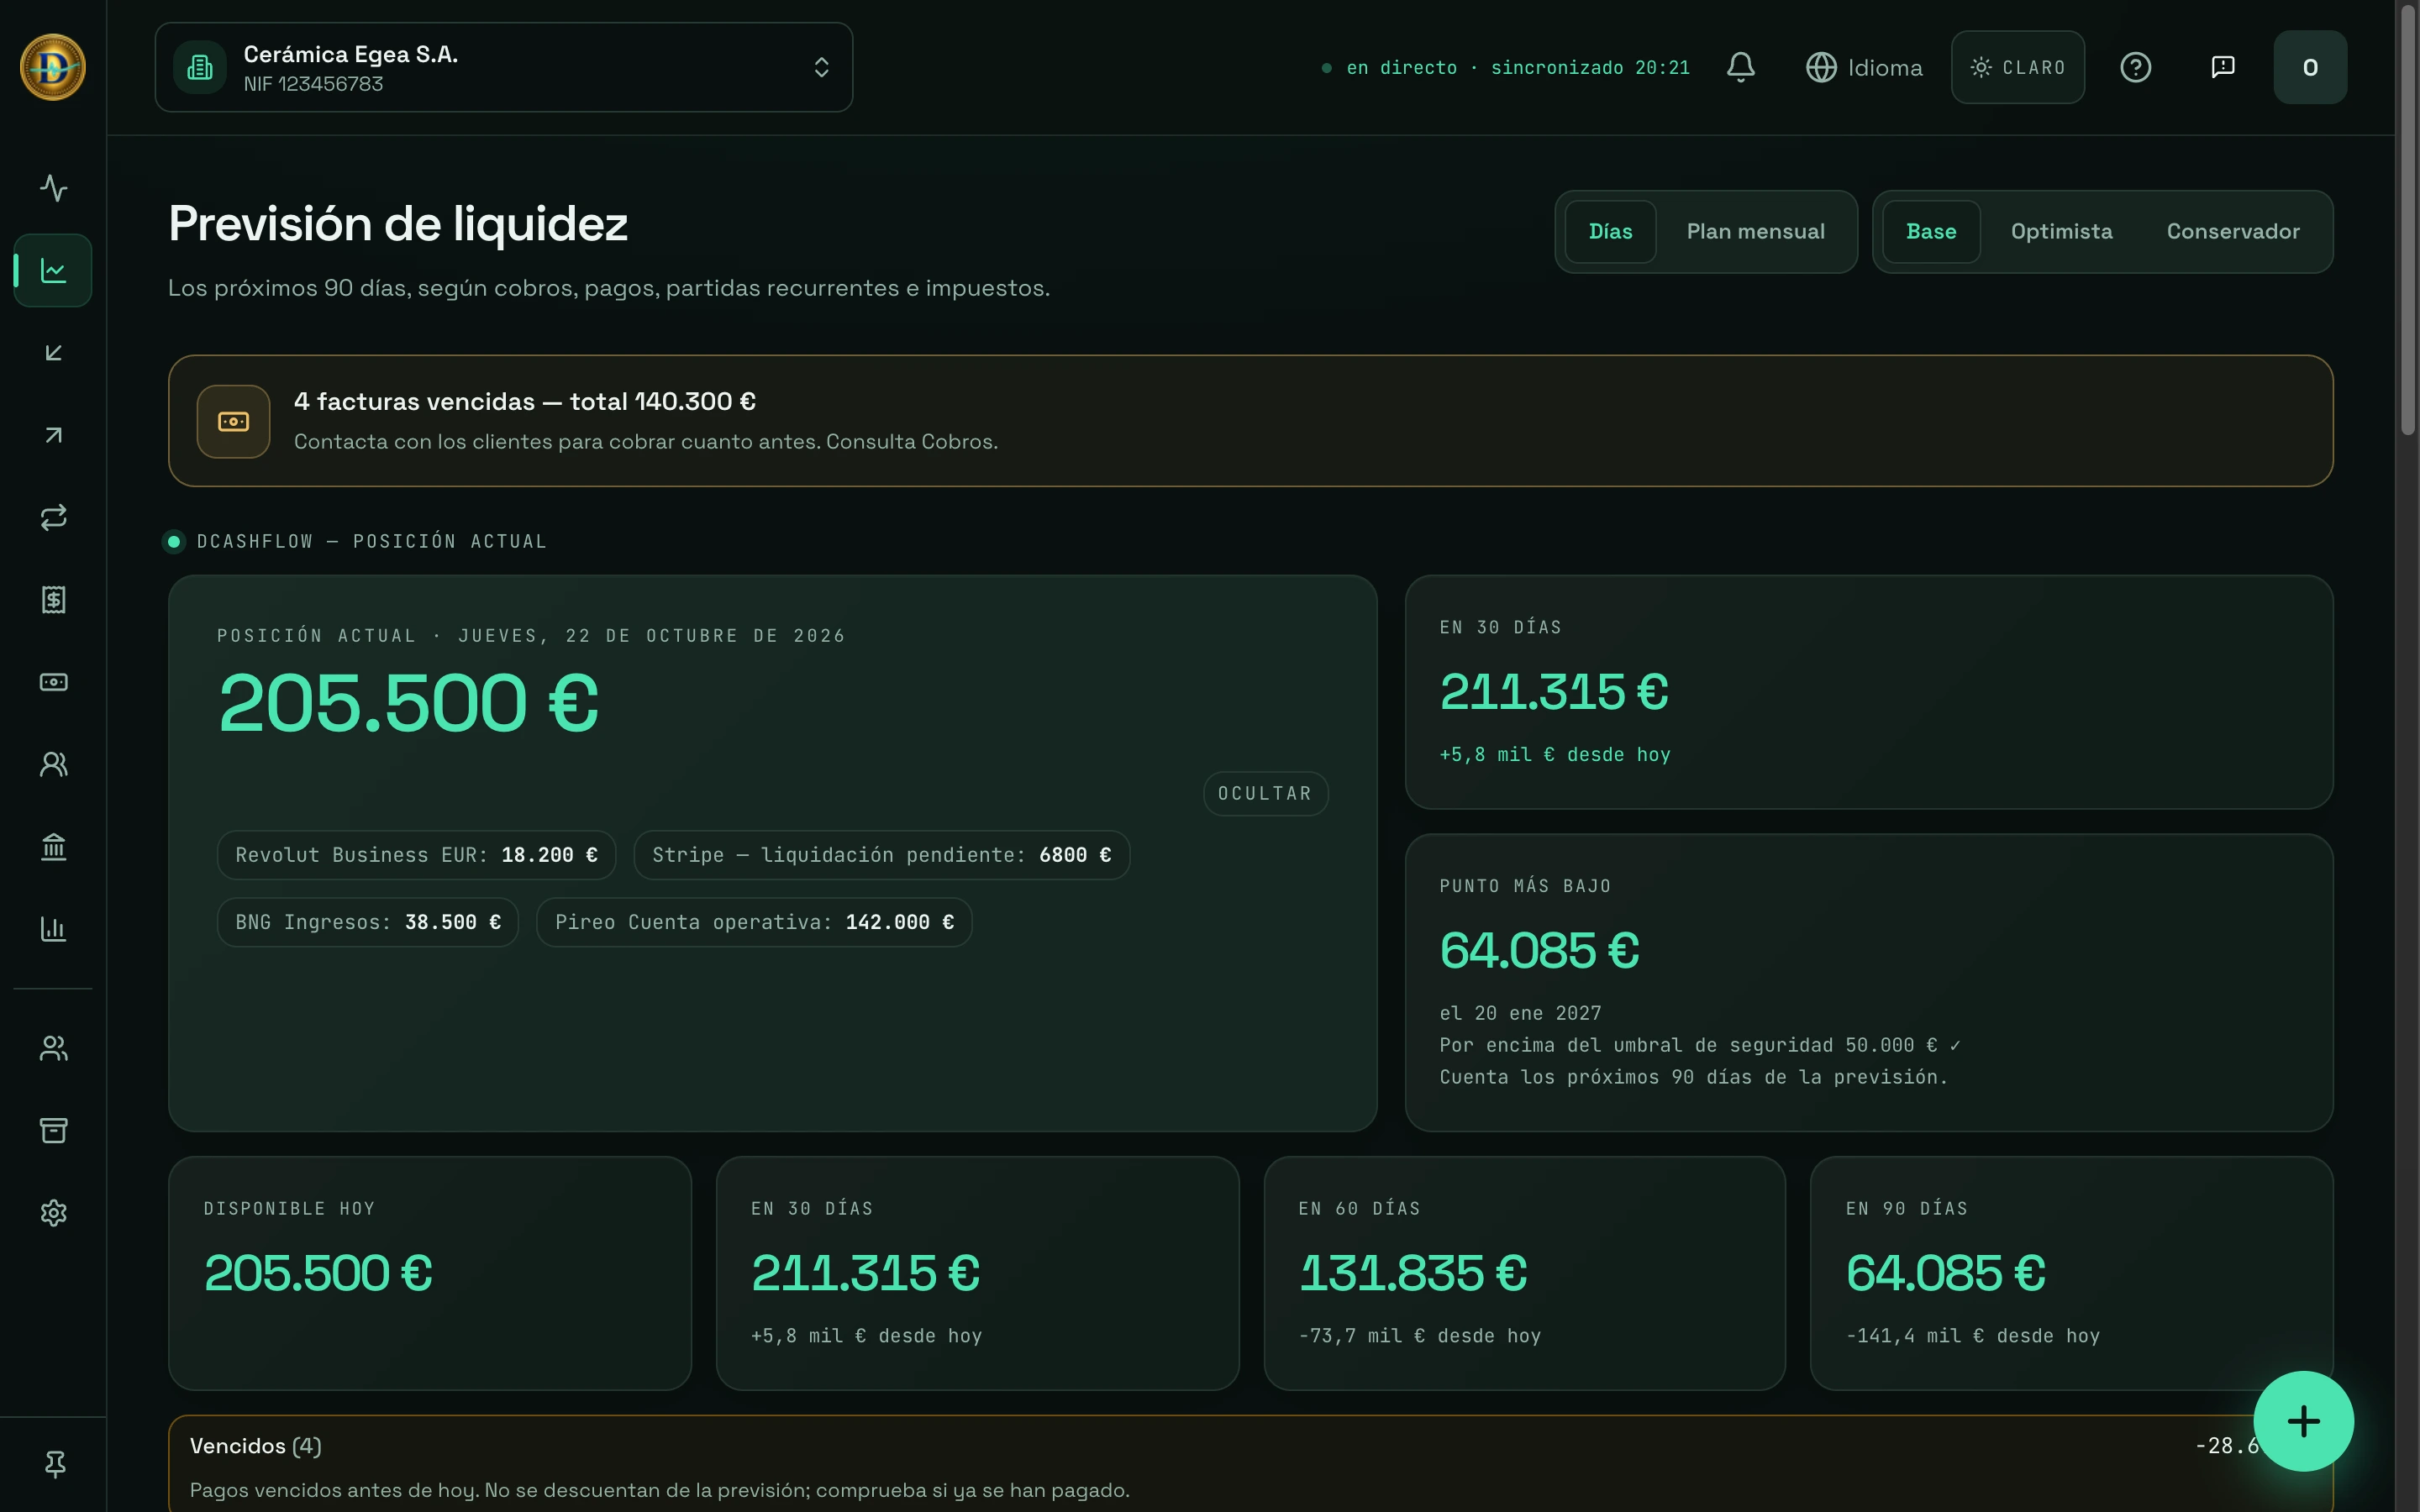Click the 205.500 € current position amount

click(408, 703)
